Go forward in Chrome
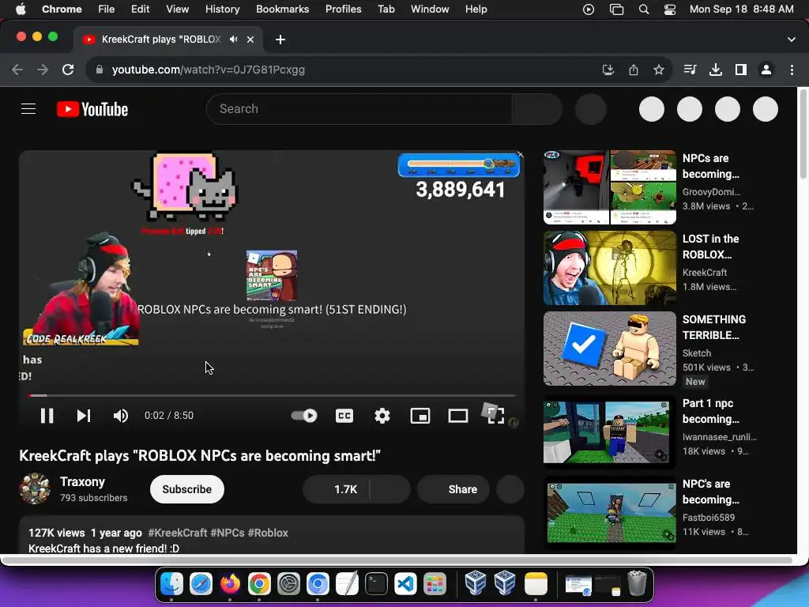809x607 pixels. click(x=43, y=70)
